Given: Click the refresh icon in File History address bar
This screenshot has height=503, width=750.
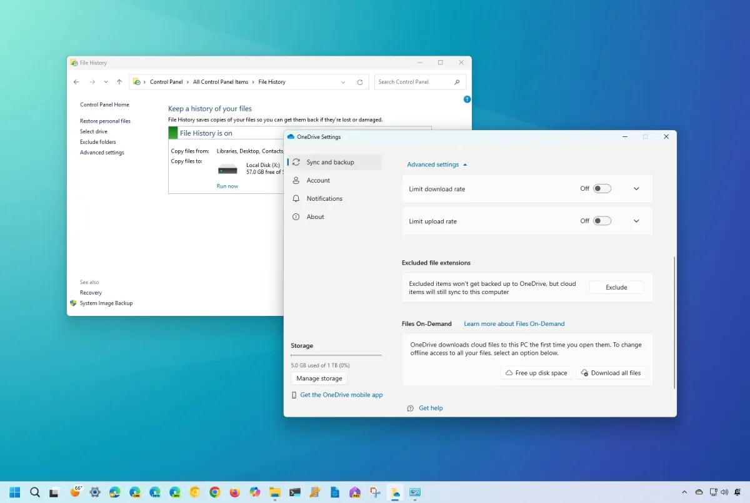Looking at the screenshot, I should (x=359, y=82).
